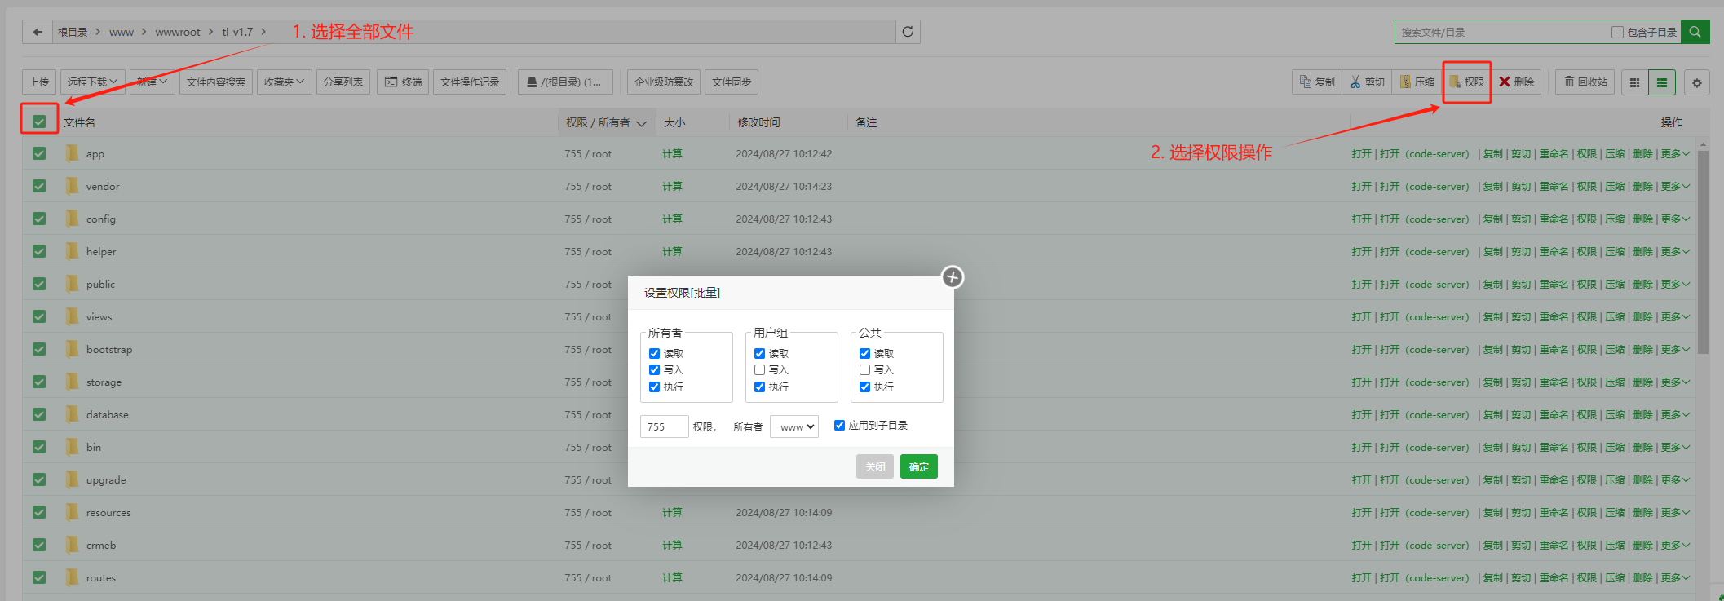Enable 写入 permission for 公共

(x=864, y=370)
